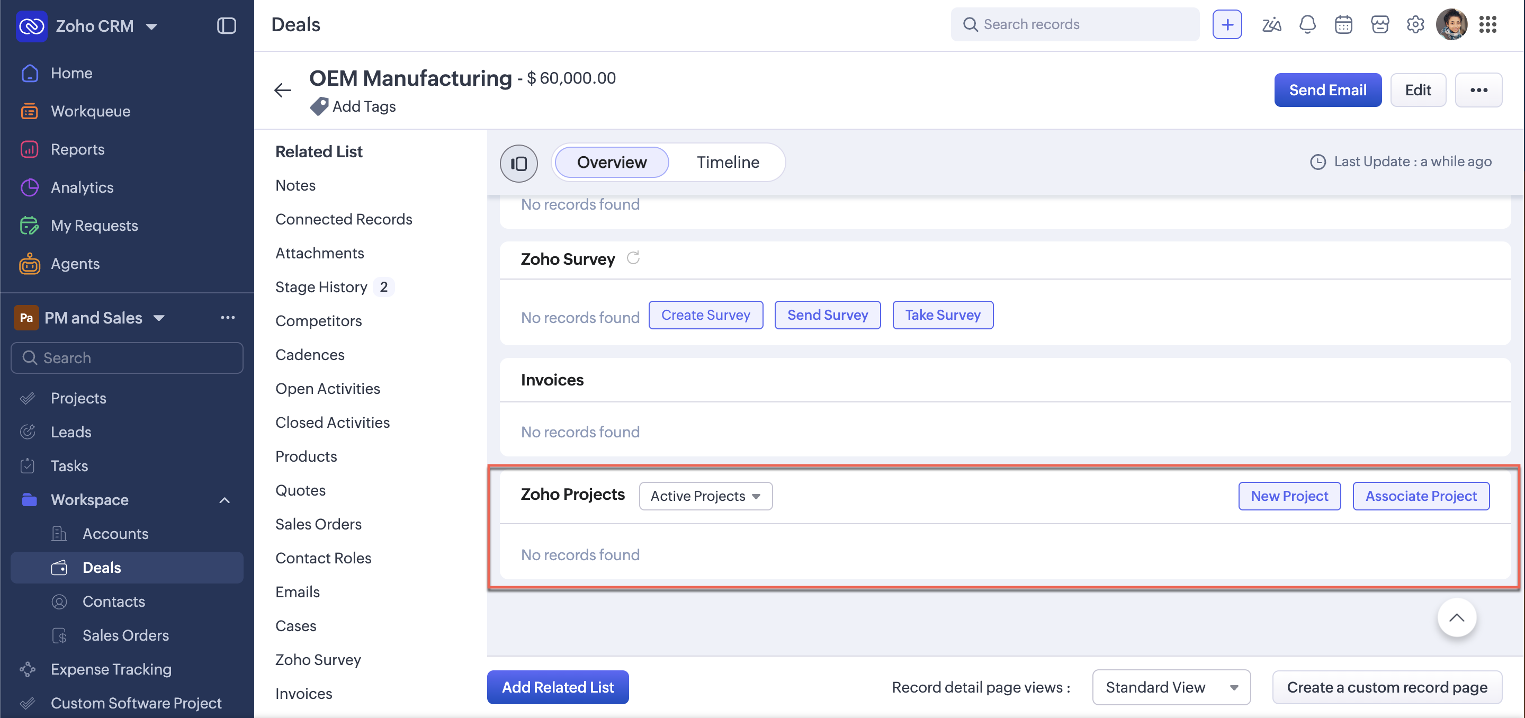The height and width of the screenshot is (718, 1525).
Task: Jump to Emails related list
Action: 297,593
